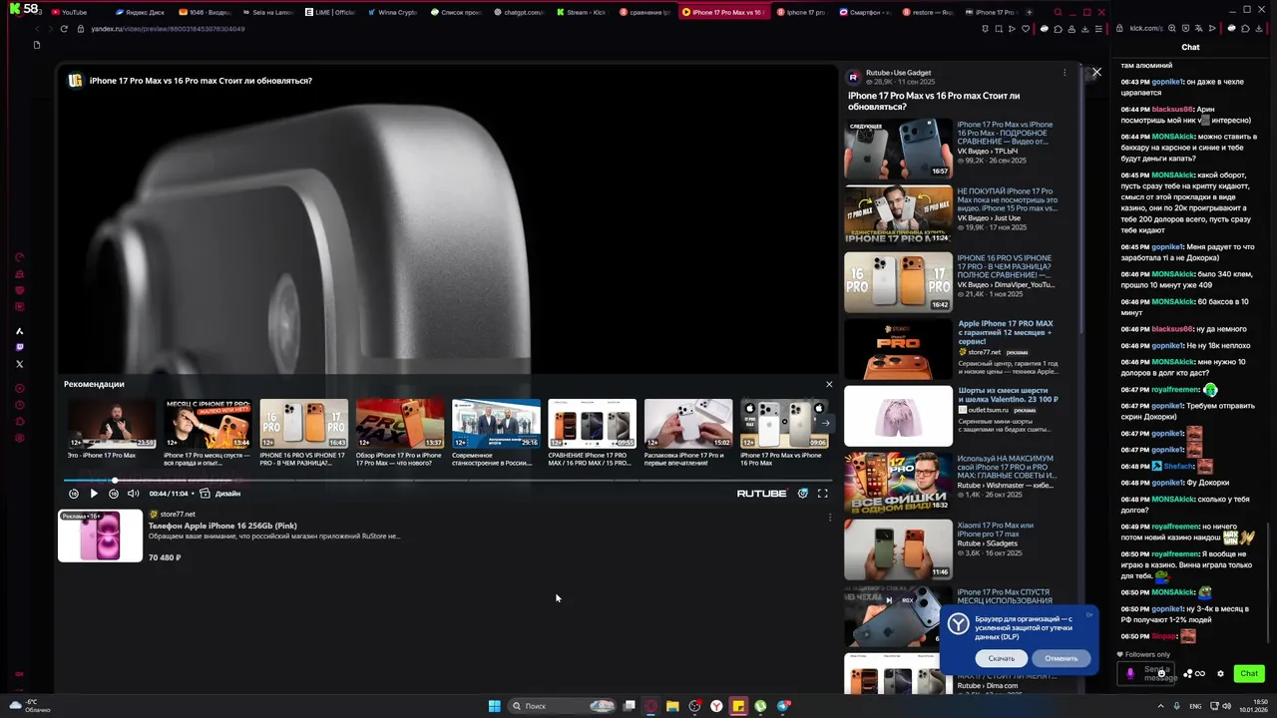1277x718 pixels.
Task: Open the Windows Start menu
Action: (494, 706)
